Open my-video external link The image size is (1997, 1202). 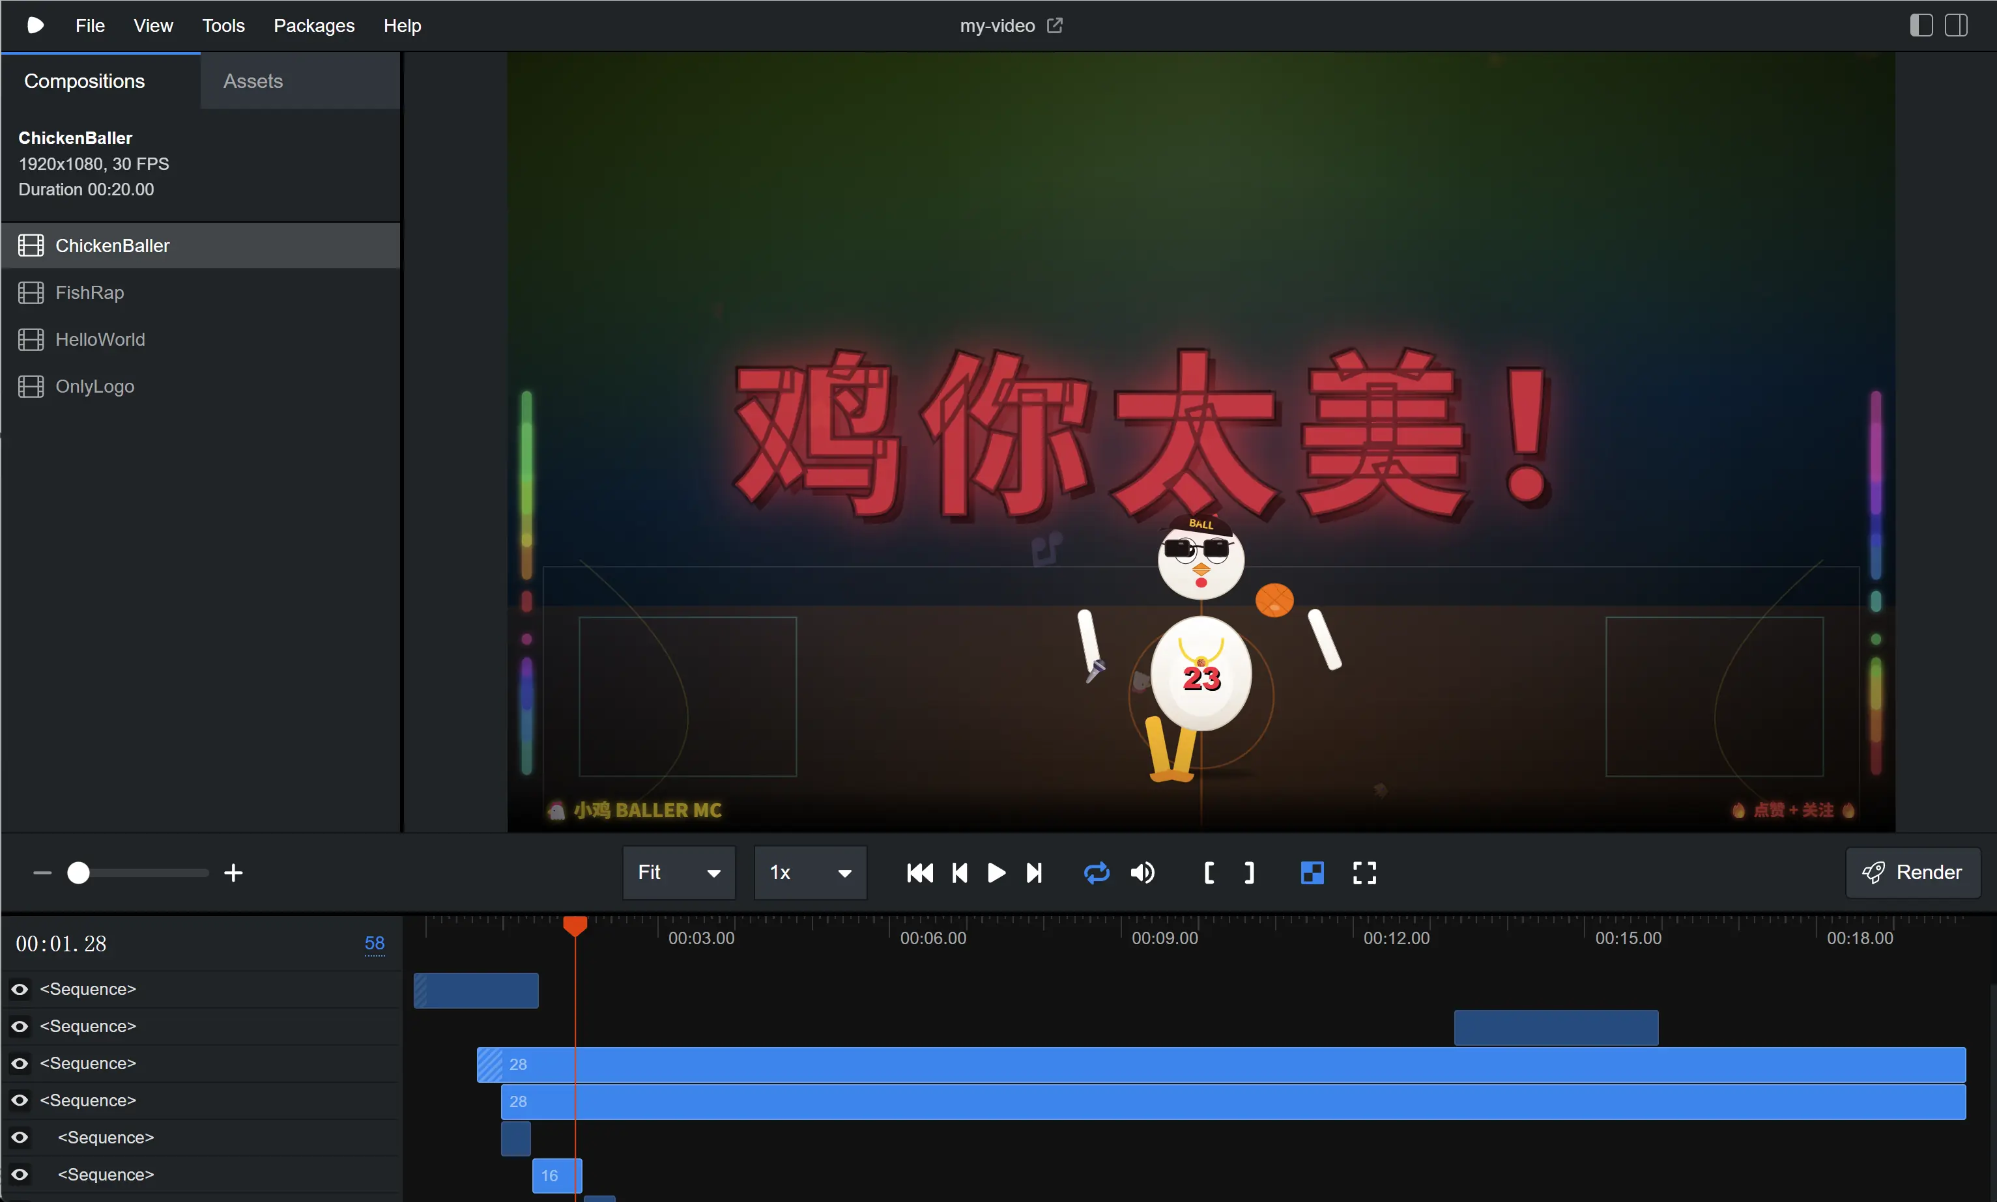[x=1054, y=26]
